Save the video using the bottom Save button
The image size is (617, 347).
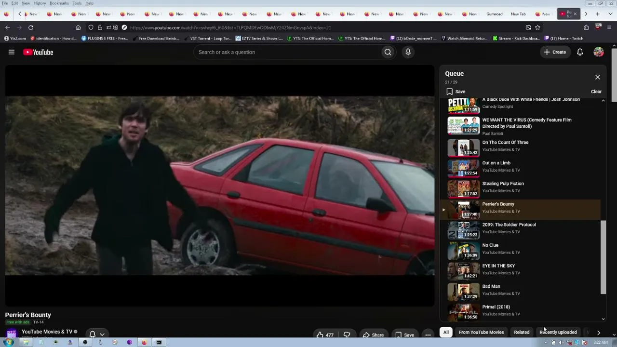[x=405, y=335]
